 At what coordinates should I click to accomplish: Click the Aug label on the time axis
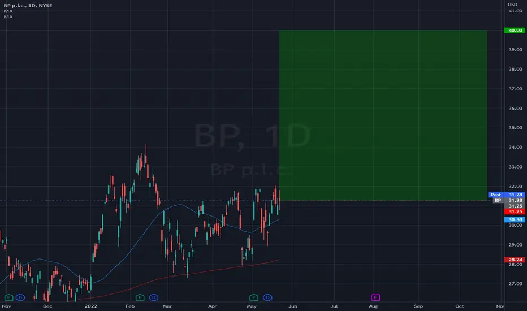(373, 306)
